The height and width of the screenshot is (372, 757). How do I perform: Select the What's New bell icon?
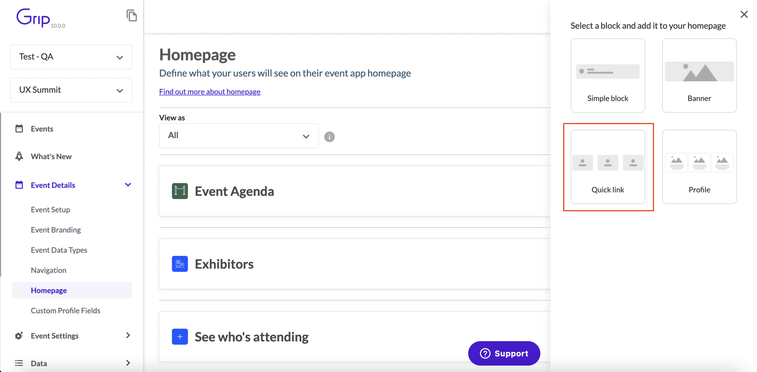[19, 156]
